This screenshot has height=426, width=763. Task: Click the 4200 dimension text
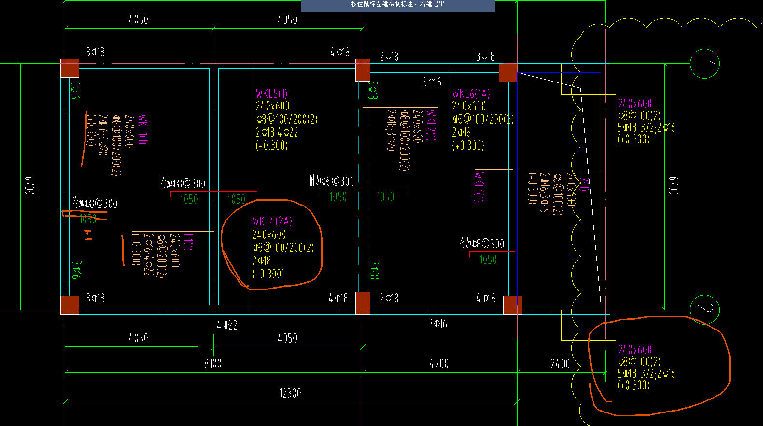pos(439,364)
